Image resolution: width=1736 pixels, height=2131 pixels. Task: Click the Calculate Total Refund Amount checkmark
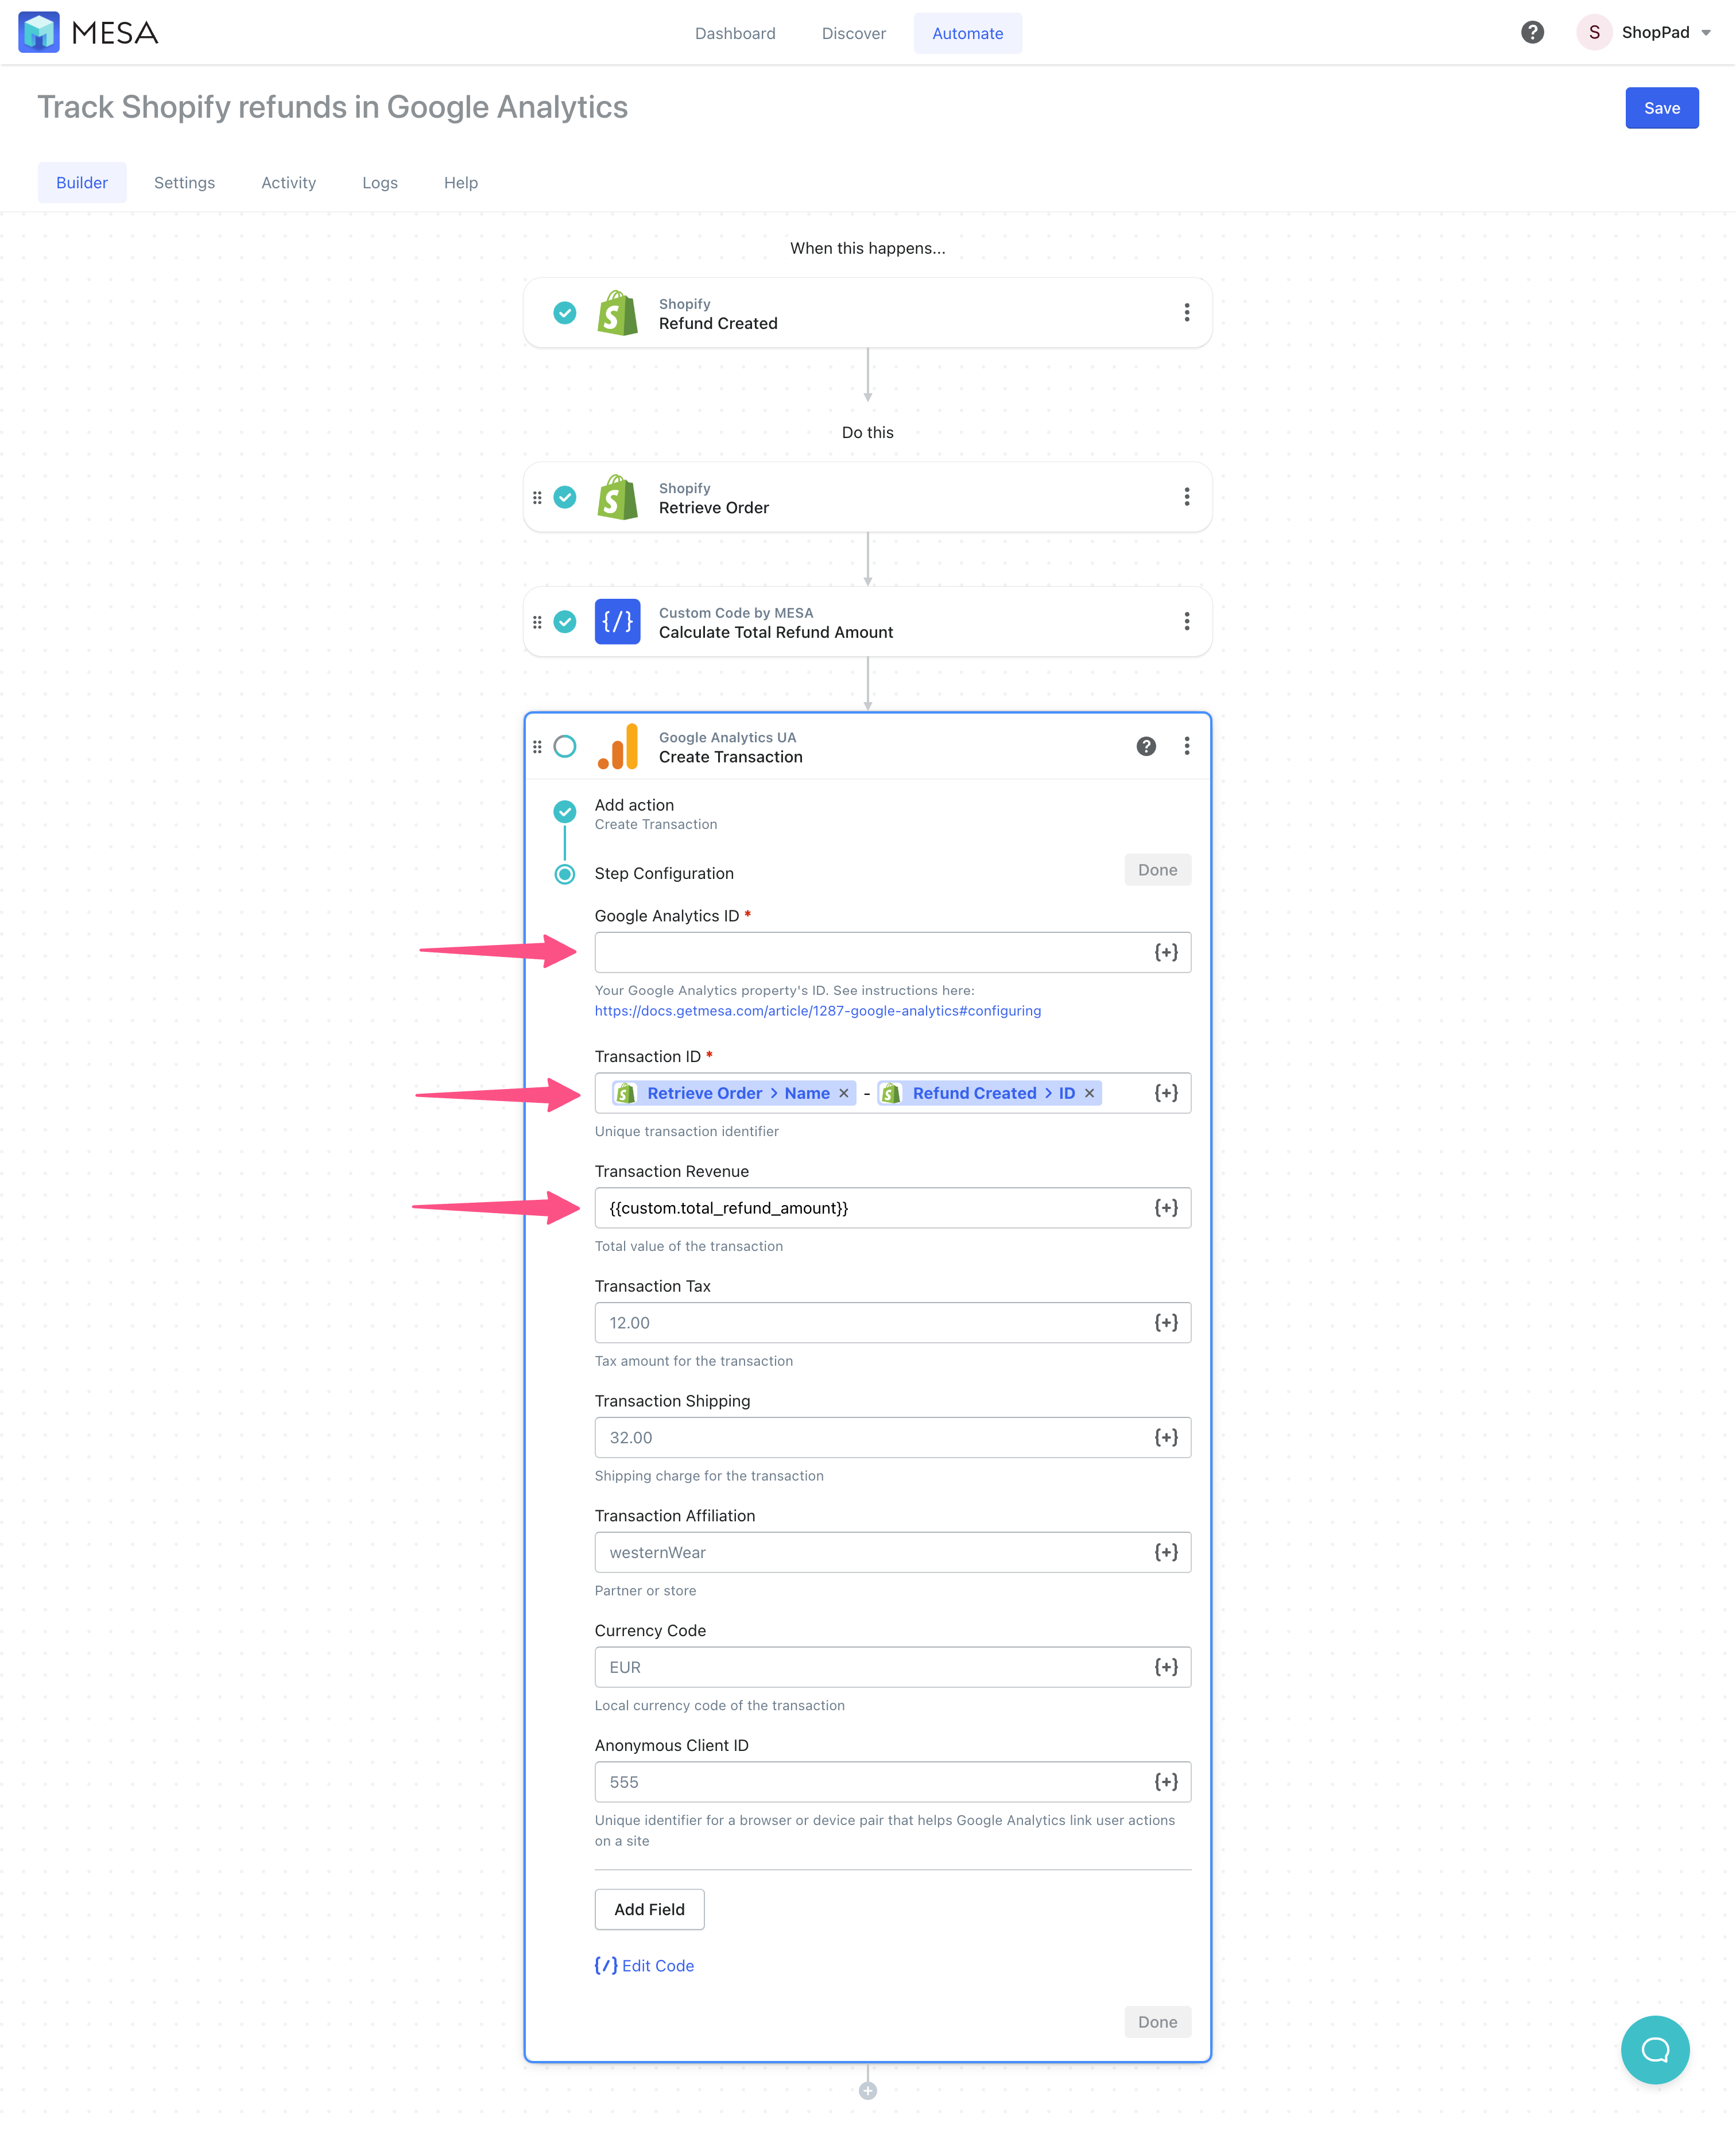565,621
